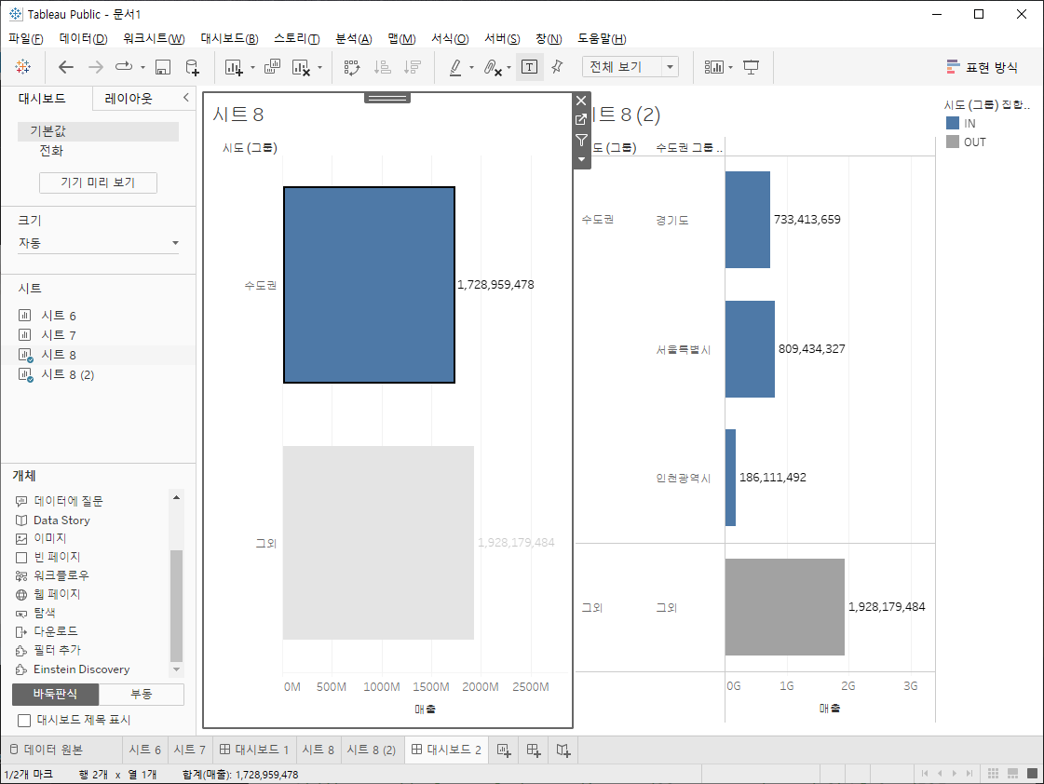Open the 대시보드(B) menu

coord(230,38)
